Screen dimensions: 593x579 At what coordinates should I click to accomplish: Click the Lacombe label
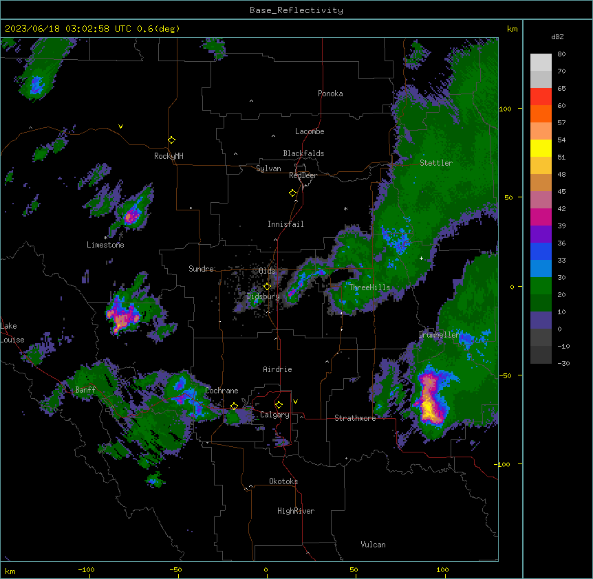310,131
